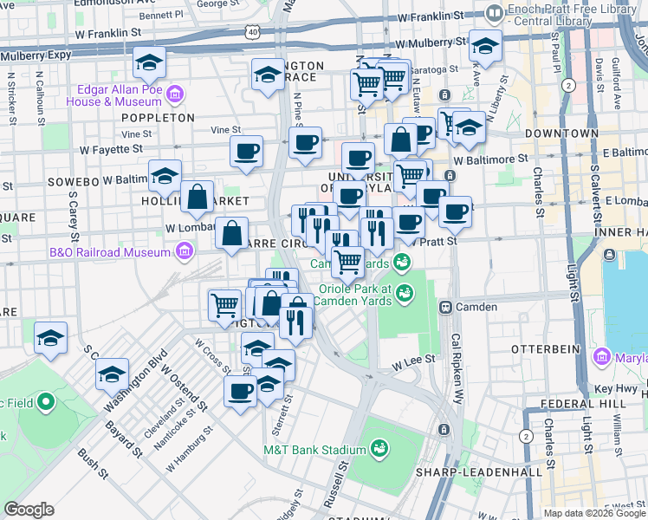Screen dimensions: 648x520
Task: Open the M&T Bank Stadium pin icon
Action: 379,450
